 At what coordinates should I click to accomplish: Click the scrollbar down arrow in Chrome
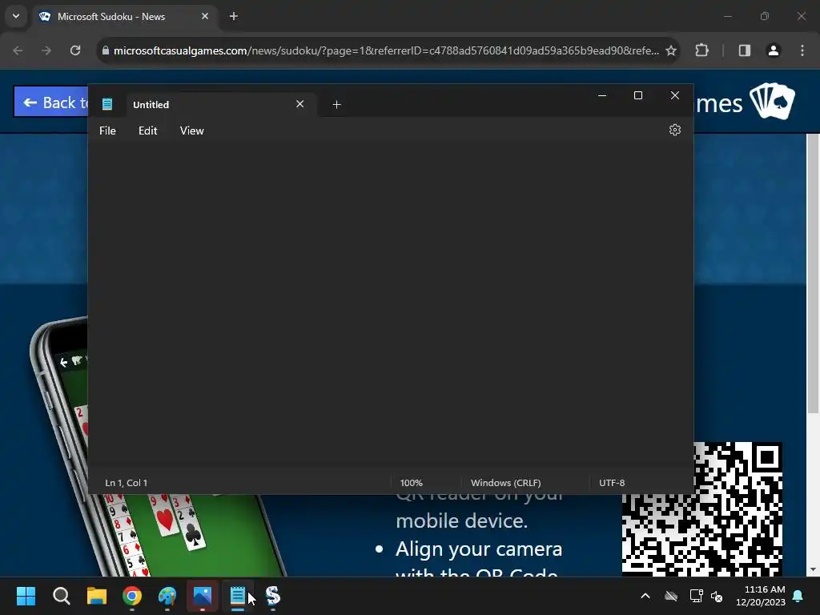pyautogui.click(x=813, y=569)
